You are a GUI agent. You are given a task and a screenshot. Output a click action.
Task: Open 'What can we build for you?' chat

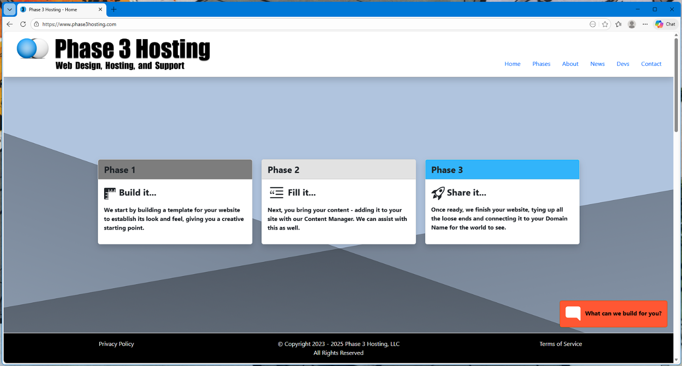tap(613, 314)
